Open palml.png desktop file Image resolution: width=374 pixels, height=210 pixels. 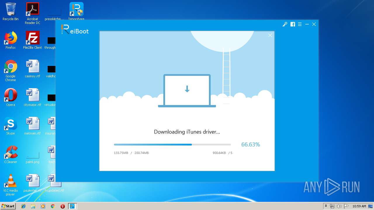coord(32,157)
